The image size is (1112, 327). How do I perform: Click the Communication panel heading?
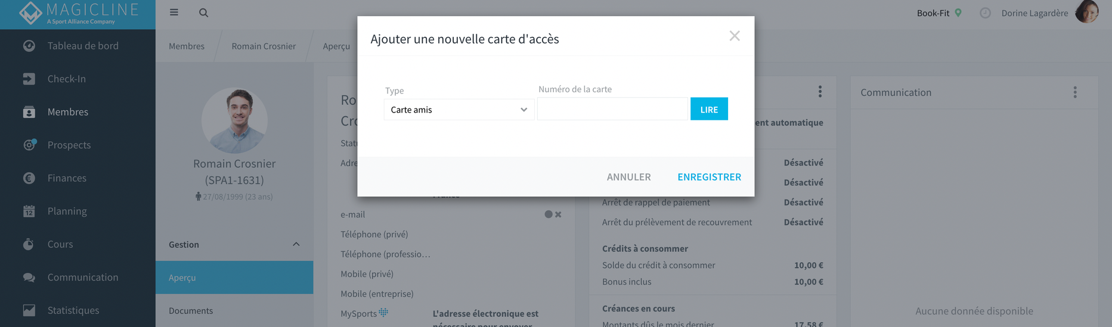896,92
